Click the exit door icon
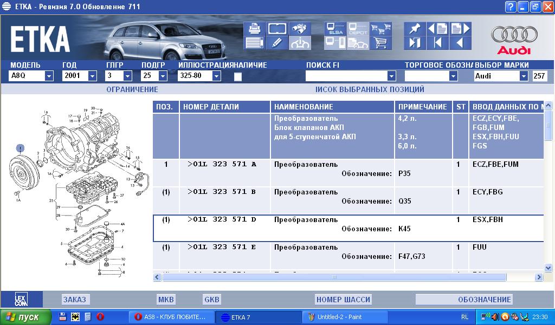Viewport: 555px width, 325px height. click(x=415, y=43)
